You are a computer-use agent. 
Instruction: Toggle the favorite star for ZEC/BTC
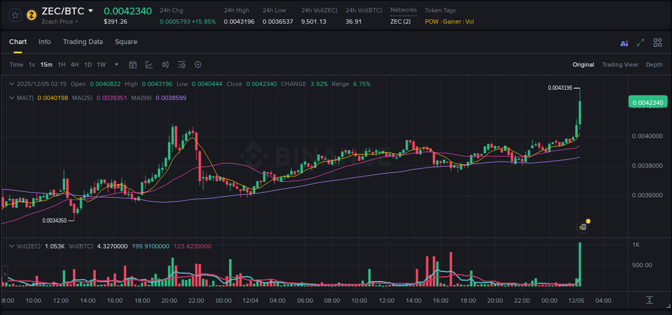pyautogui.click(x=15, y=16)
